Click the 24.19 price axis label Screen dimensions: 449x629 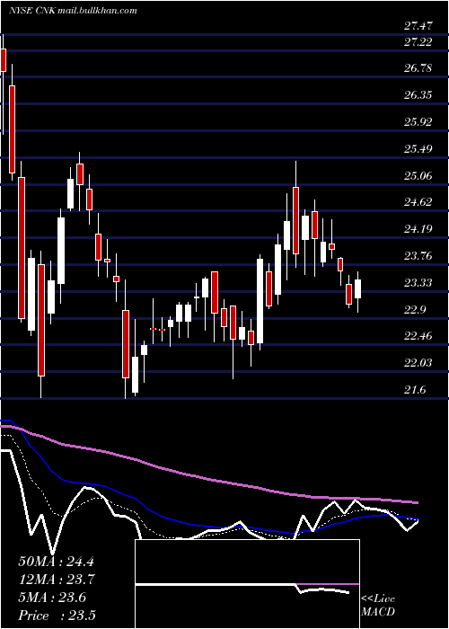[418, 229]
